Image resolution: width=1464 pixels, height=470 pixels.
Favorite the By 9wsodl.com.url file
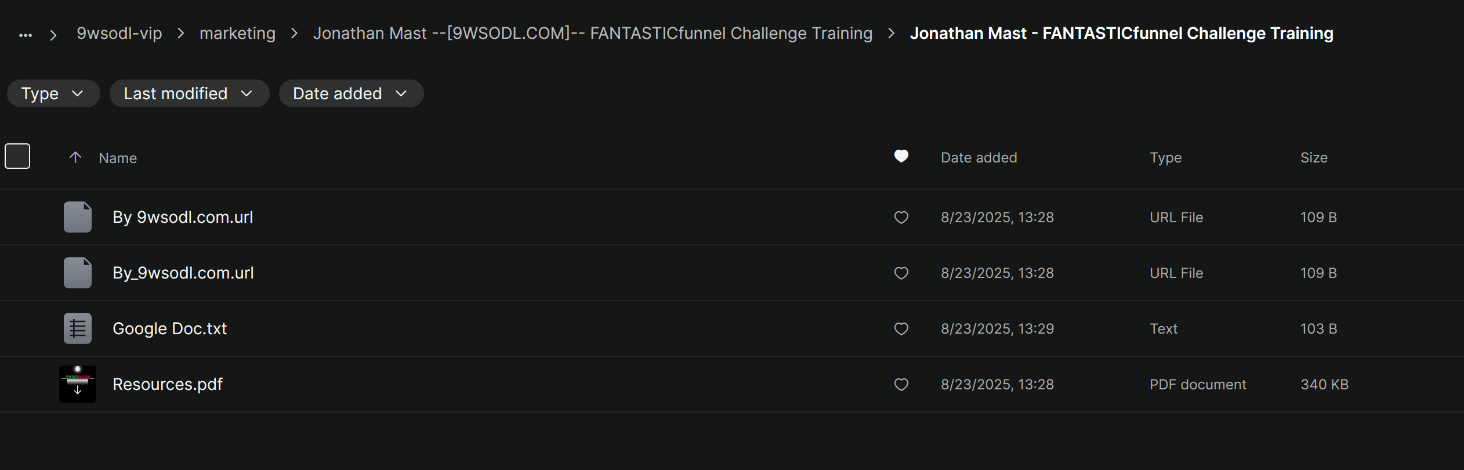(x=901, y=217)
